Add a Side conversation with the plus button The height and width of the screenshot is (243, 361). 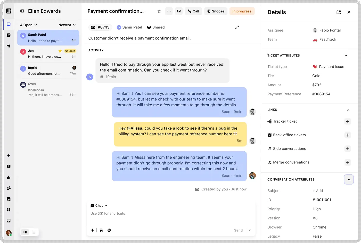coord(348,149)
